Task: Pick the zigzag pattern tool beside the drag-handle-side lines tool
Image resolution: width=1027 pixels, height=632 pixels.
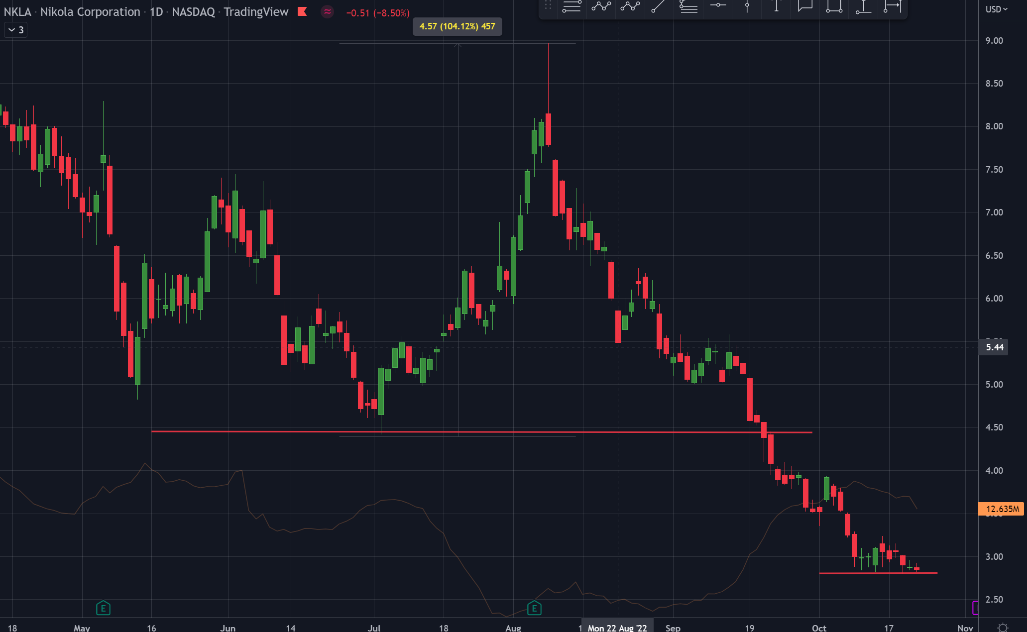Action: 601,6
